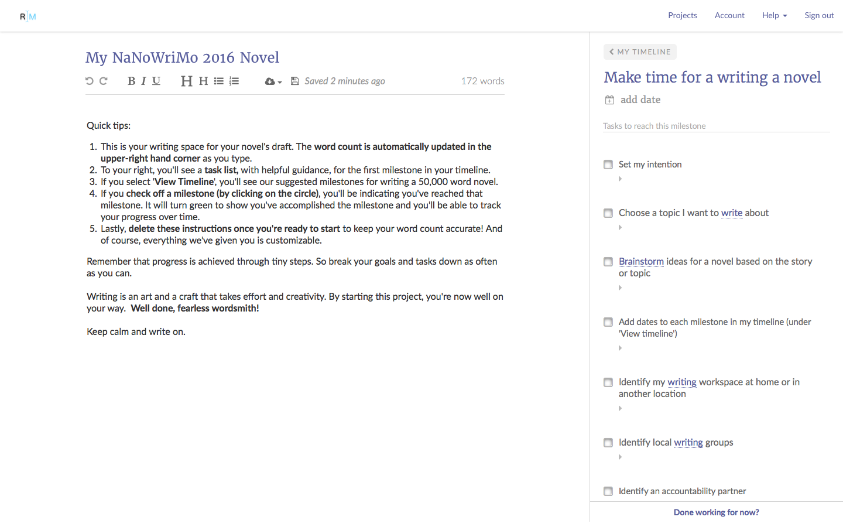Expand details under 'Identify my writing workspace'

(x=620, y=409)
